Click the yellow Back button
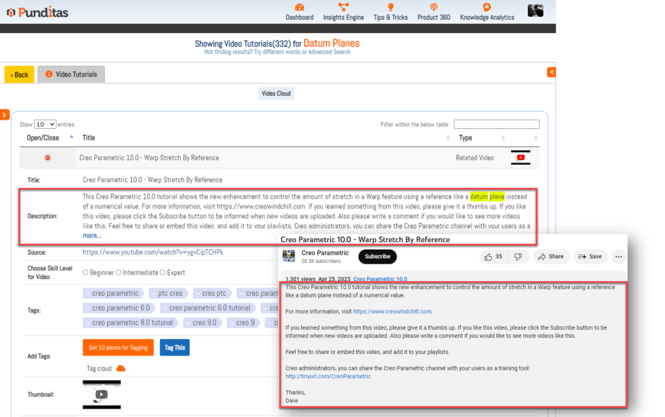The width and height of the screenshot is (665, 417). (20, 75)
